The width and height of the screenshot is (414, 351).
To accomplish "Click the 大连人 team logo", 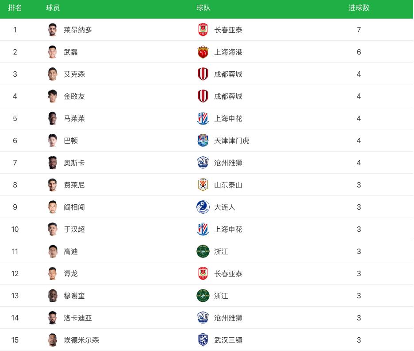I will tap(203, 207).
